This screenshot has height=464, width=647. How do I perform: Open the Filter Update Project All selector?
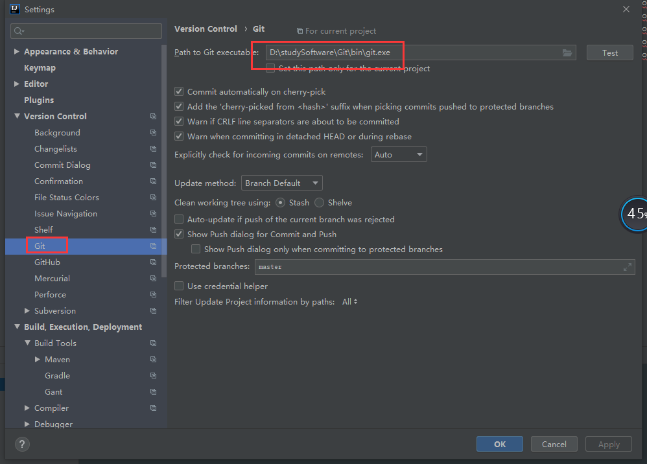coord(350,302)
